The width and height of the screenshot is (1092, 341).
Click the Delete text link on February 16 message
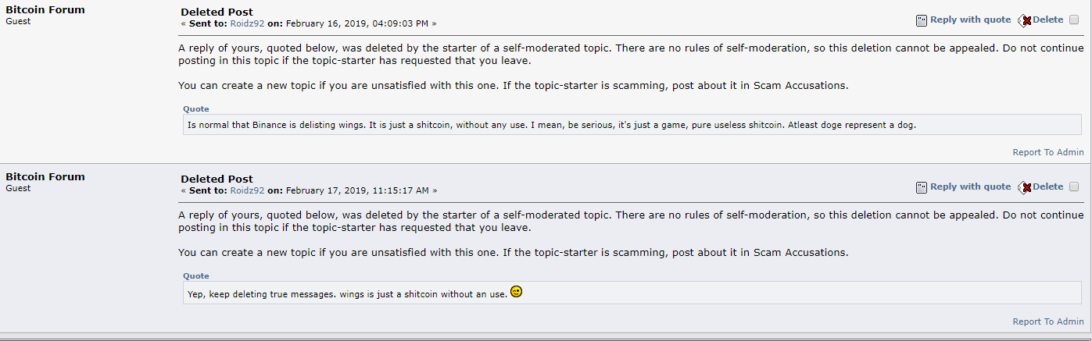pos(1048,20)
